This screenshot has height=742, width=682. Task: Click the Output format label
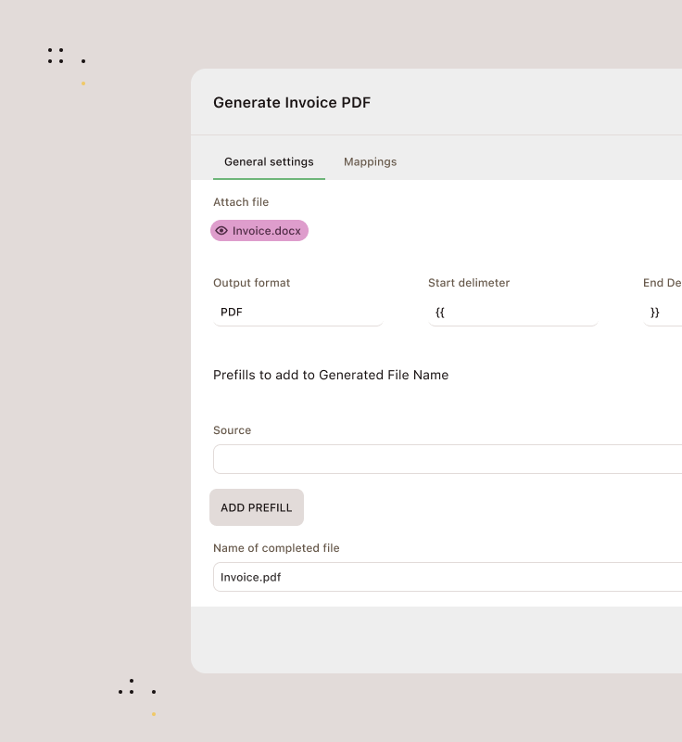[251, 283]
